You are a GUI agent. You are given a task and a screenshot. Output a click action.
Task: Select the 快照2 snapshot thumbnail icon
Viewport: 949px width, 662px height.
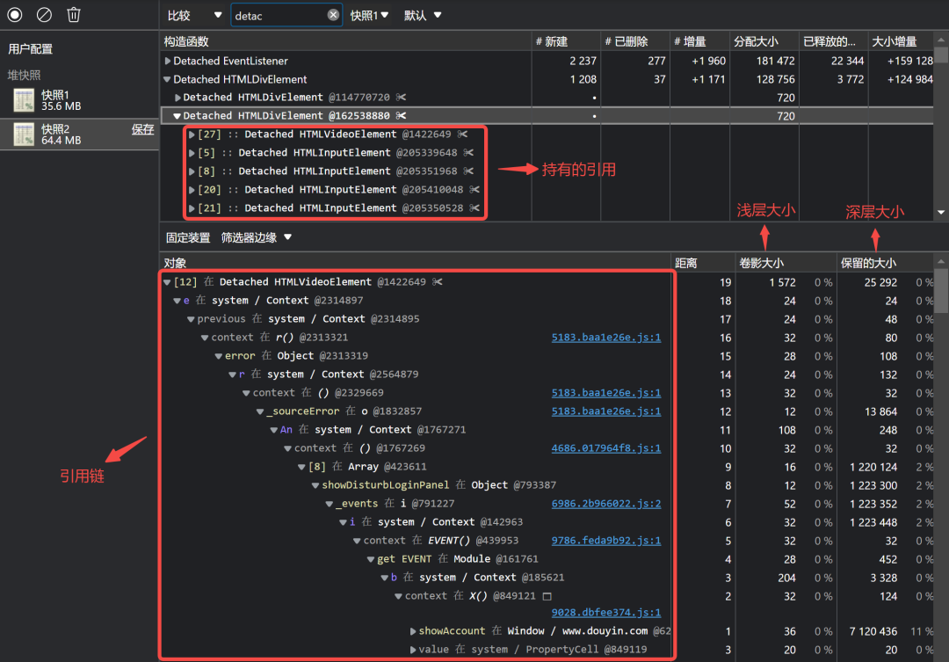pos(24,134)
